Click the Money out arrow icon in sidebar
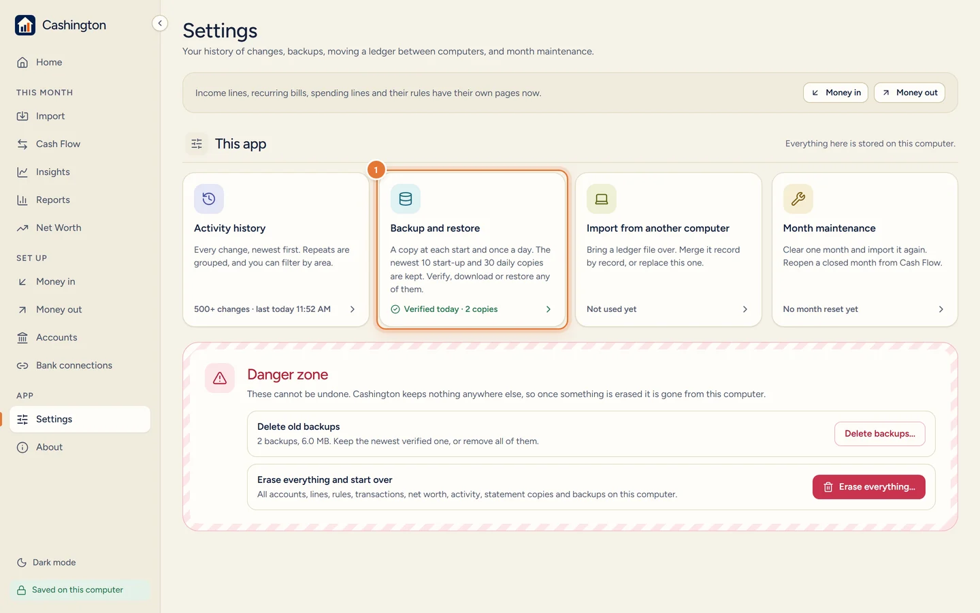This screenshot has height=613, width=980. [22, 310]
